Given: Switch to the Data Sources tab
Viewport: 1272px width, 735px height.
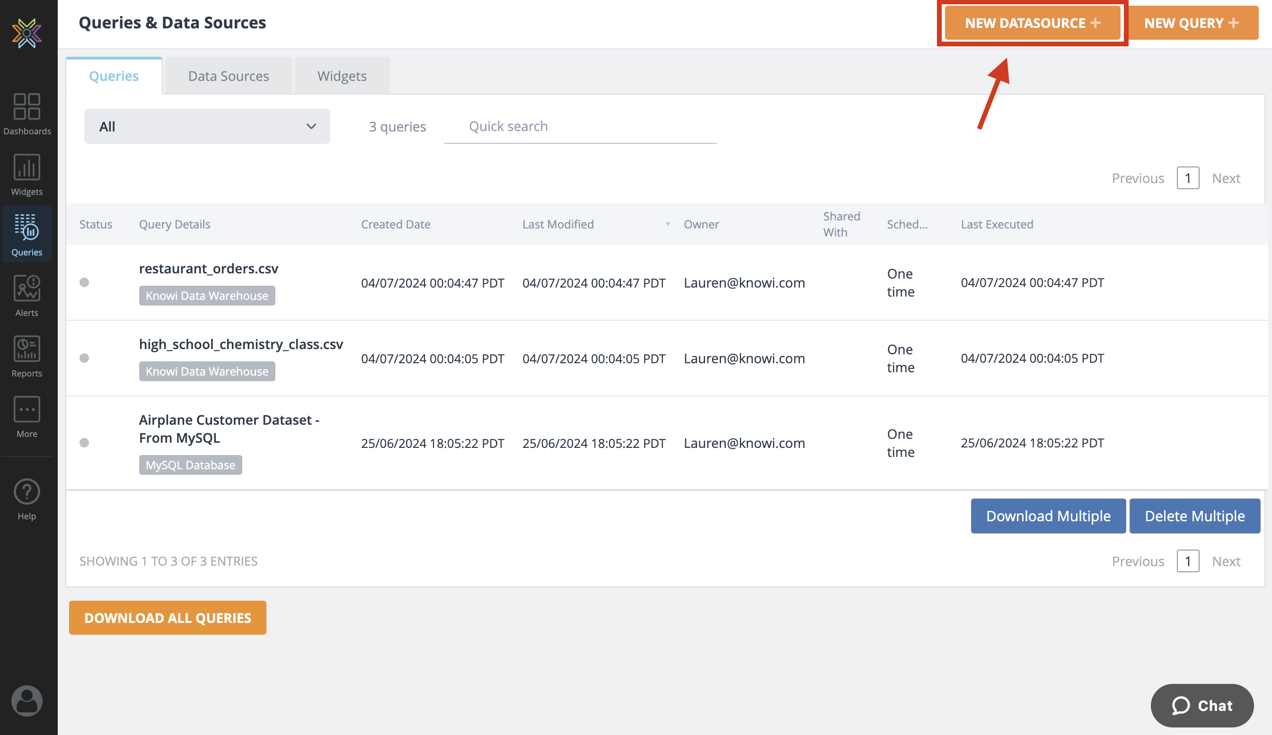Looking at the screenshot, I should point(228,76).
